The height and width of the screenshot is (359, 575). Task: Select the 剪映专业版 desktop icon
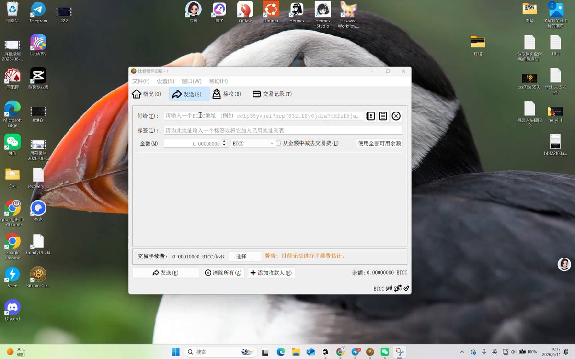pyautogui.click(x=38, y=79)
